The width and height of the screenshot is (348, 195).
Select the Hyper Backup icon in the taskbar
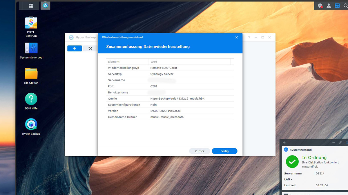[45, 5]
